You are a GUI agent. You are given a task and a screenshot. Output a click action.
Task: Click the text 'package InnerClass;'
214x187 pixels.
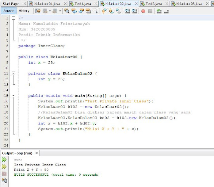[x=41, y=46]
